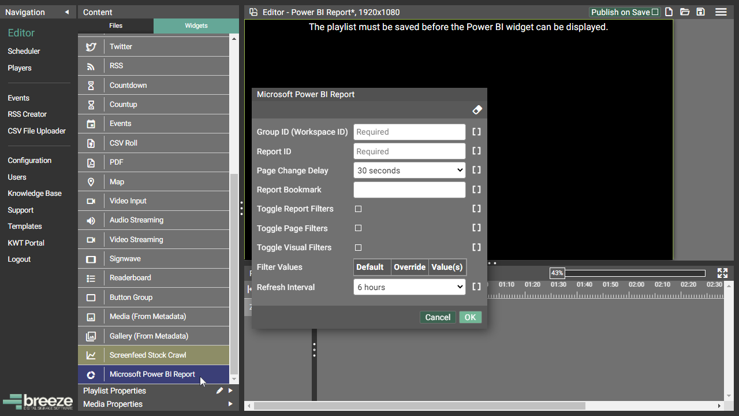This screenshot has width=739, height=416.
Task: Go to RSS Creator page
Action: tap(27, 114)
